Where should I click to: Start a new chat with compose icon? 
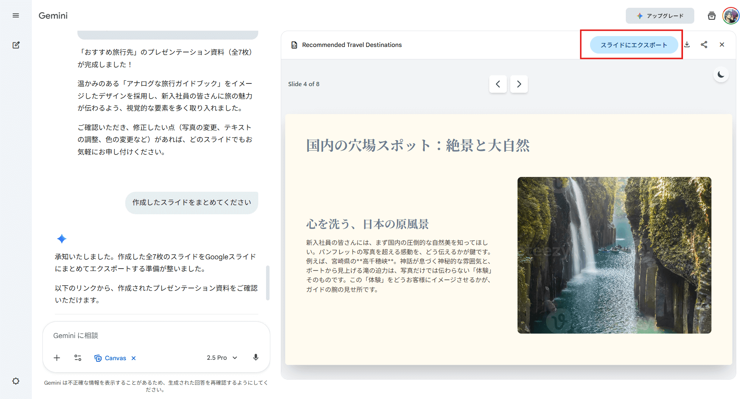(16, 45)
